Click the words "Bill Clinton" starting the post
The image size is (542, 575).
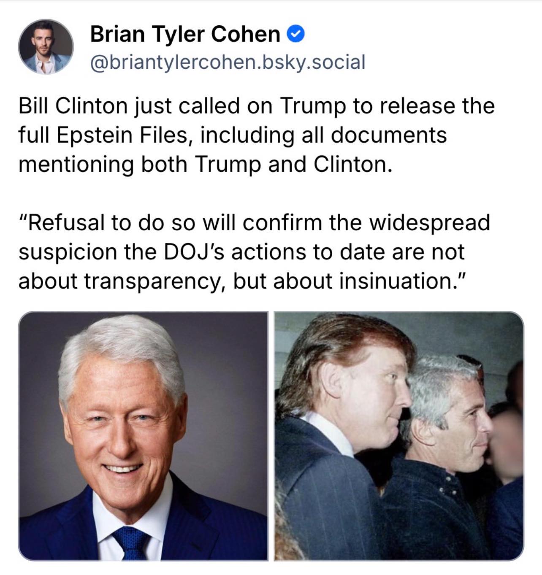click(x=73, y=105)
